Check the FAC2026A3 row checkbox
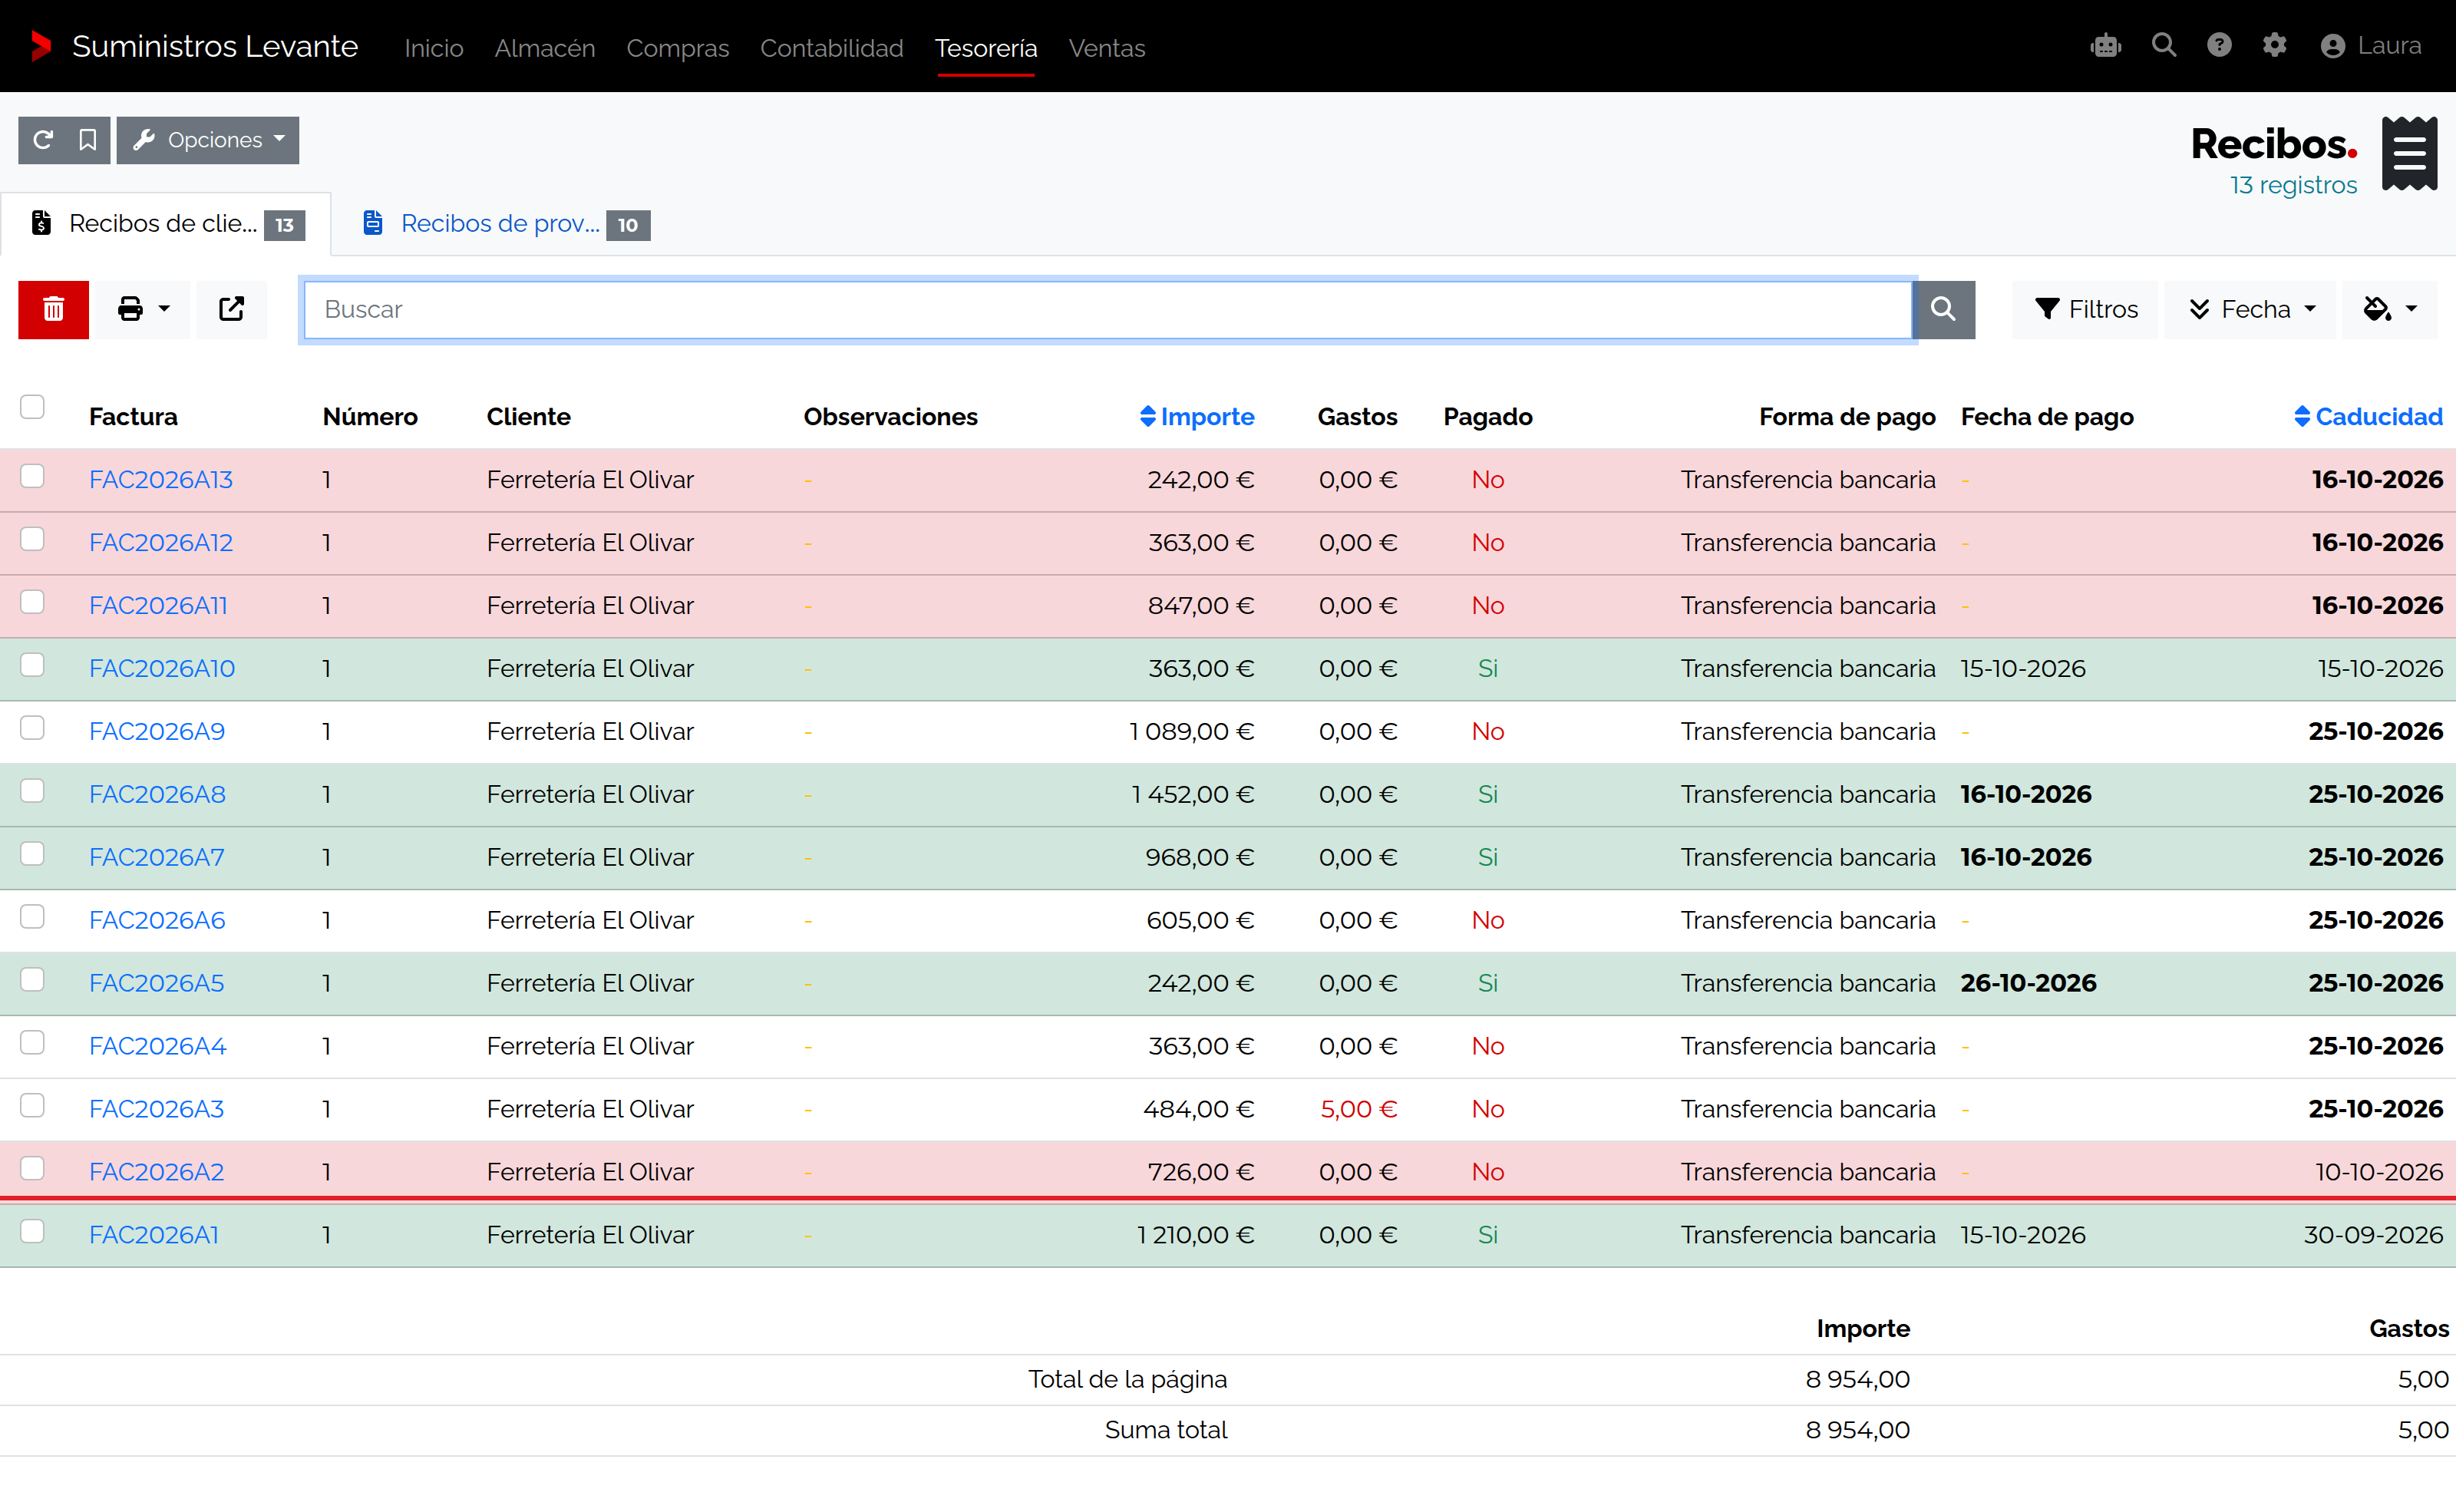Viewport: 2456px width, 1512px height. point(32,1105)
